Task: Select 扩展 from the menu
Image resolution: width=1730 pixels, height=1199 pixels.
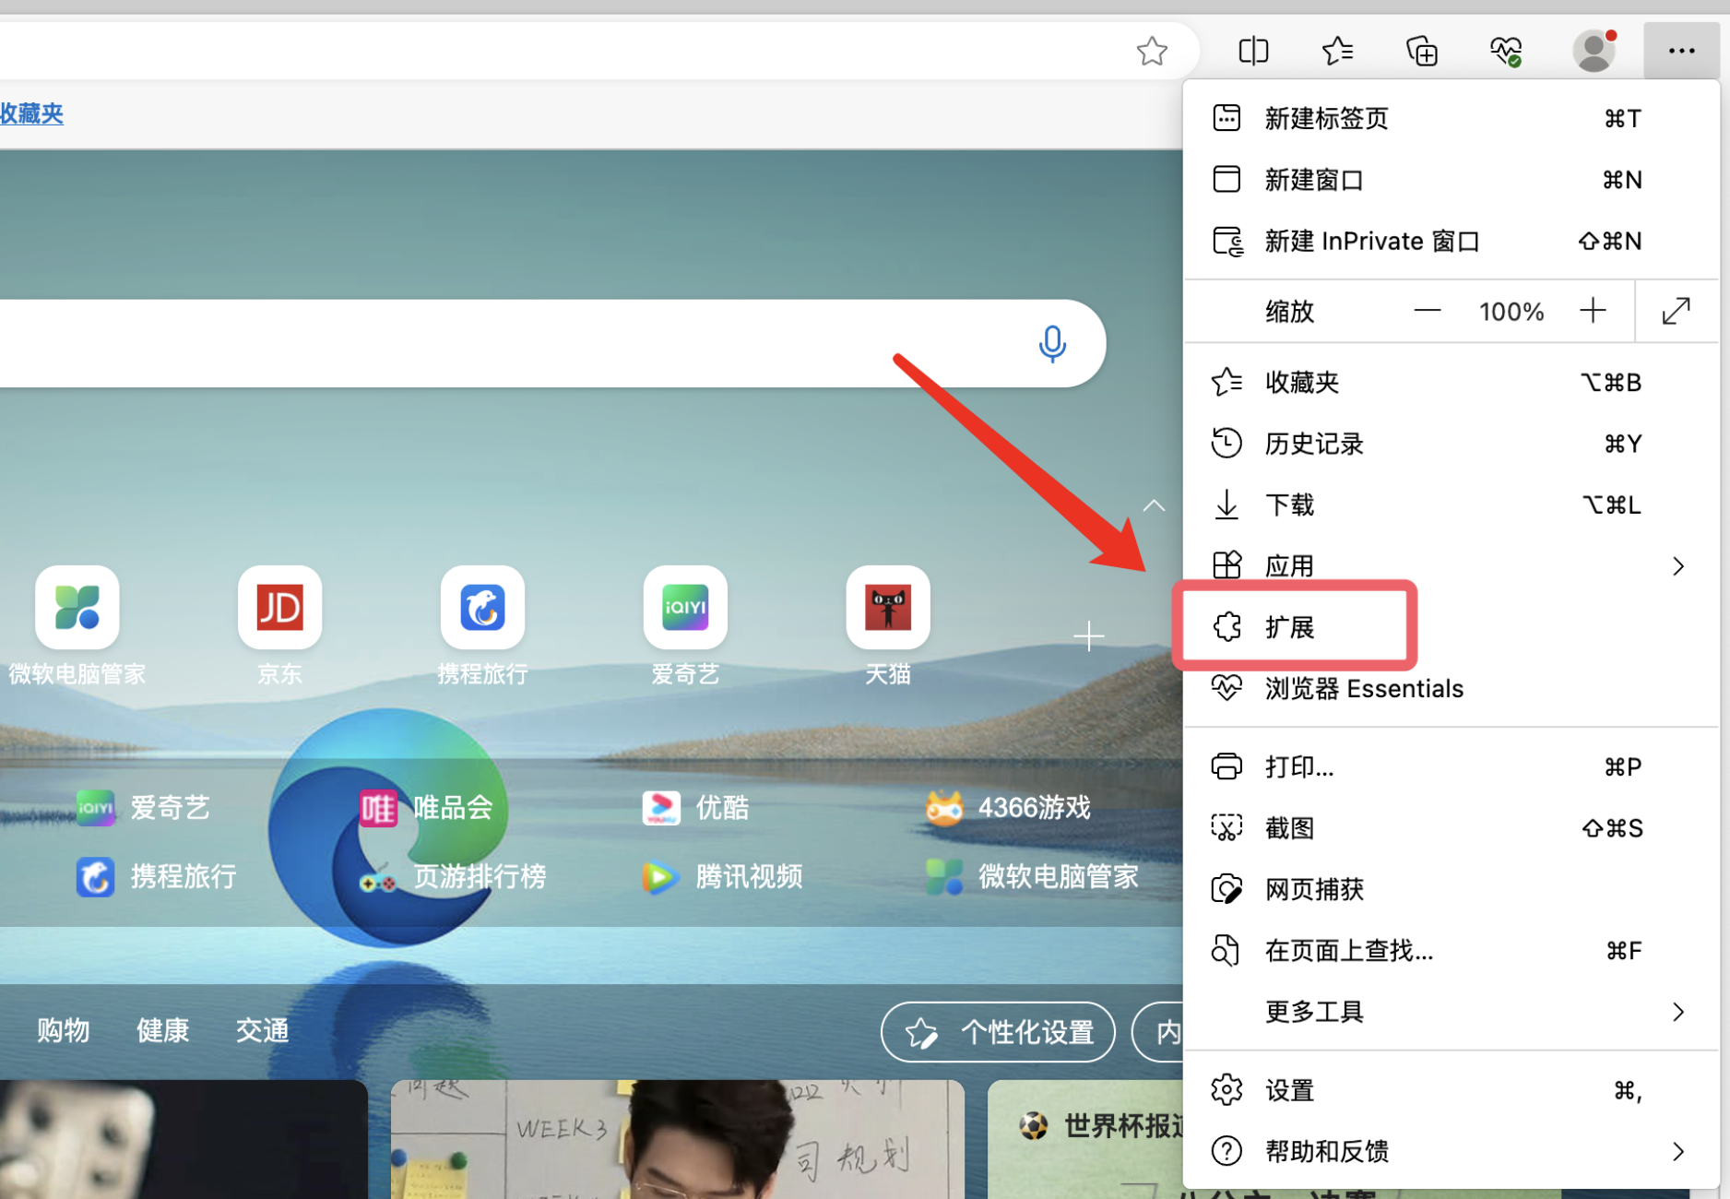Action: [x=1291, y=627]
